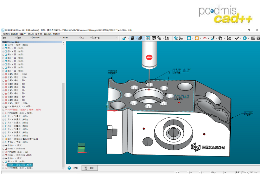Viewport: 260px width, 174px height.
Task: Click the blue quick-measure lightning icon
Action: click(213, 38)
